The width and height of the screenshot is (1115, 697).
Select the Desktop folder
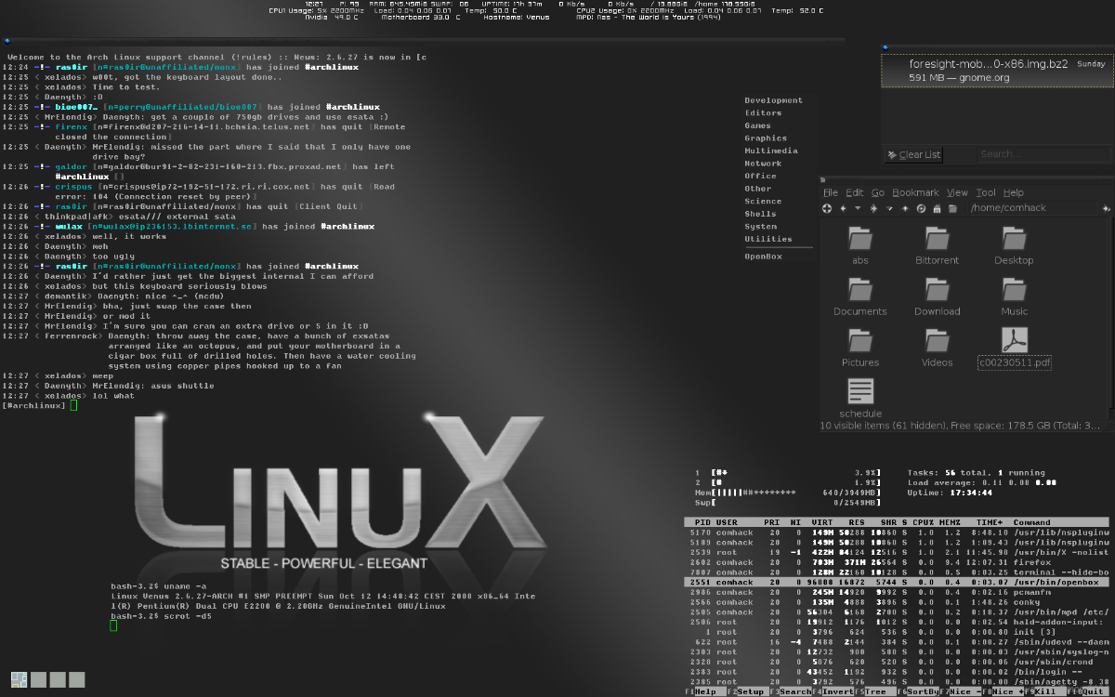click(1014, 246)
